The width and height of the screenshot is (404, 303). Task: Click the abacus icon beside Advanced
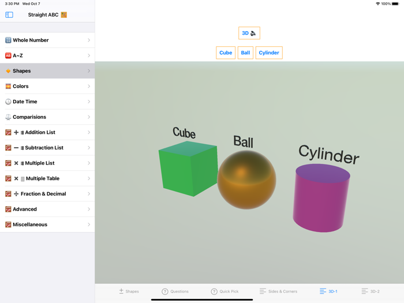tap(8, 209)
